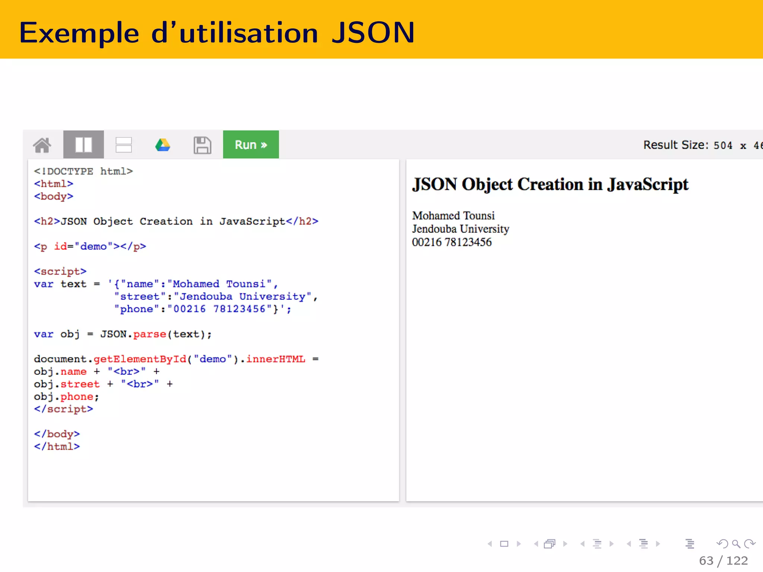Click the slide title Exemple d'utilisation JSON

tap(217, 33)
